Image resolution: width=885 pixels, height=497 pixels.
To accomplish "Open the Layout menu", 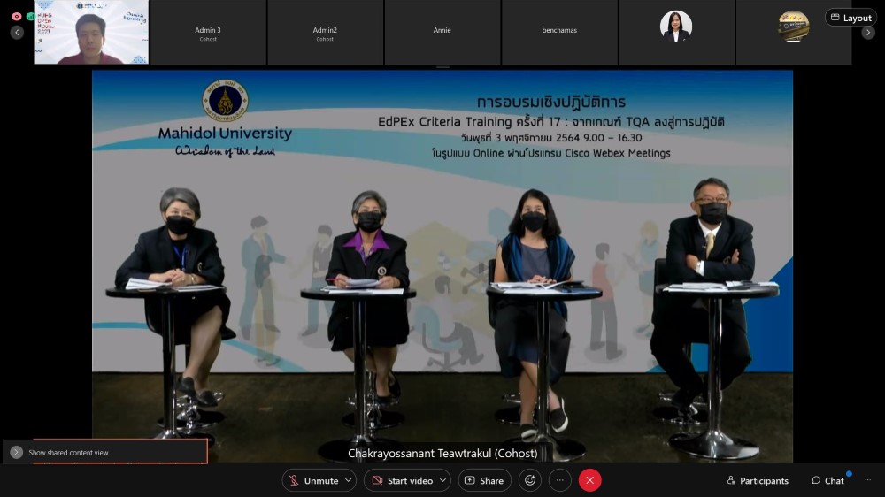I will [x=850, y=18].
